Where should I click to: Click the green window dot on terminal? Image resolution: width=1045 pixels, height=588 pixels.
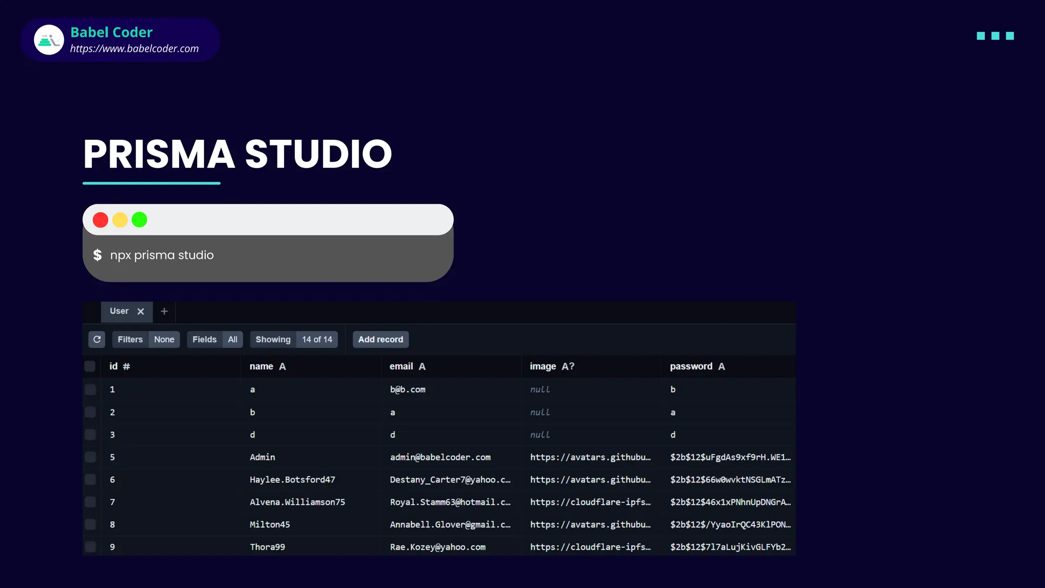click(x=139, y=220)
